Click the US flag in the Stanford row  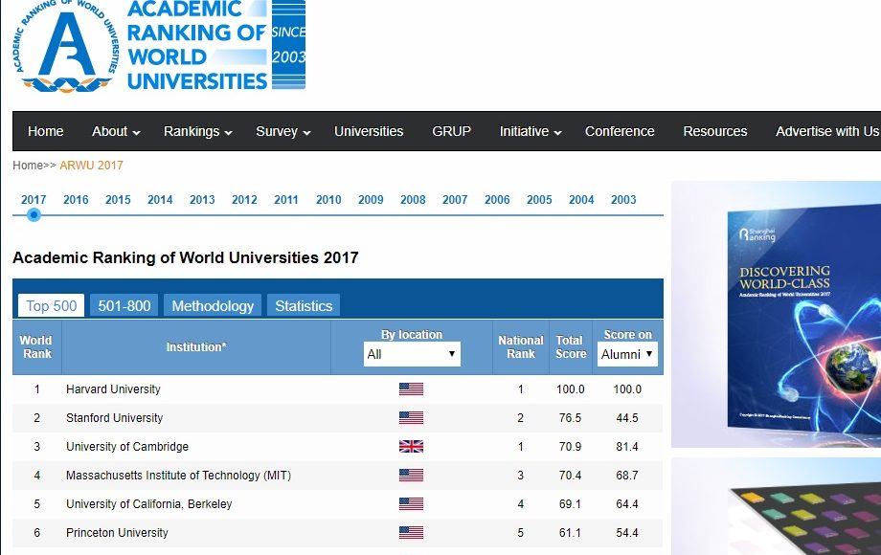click(x=411, y=418)
